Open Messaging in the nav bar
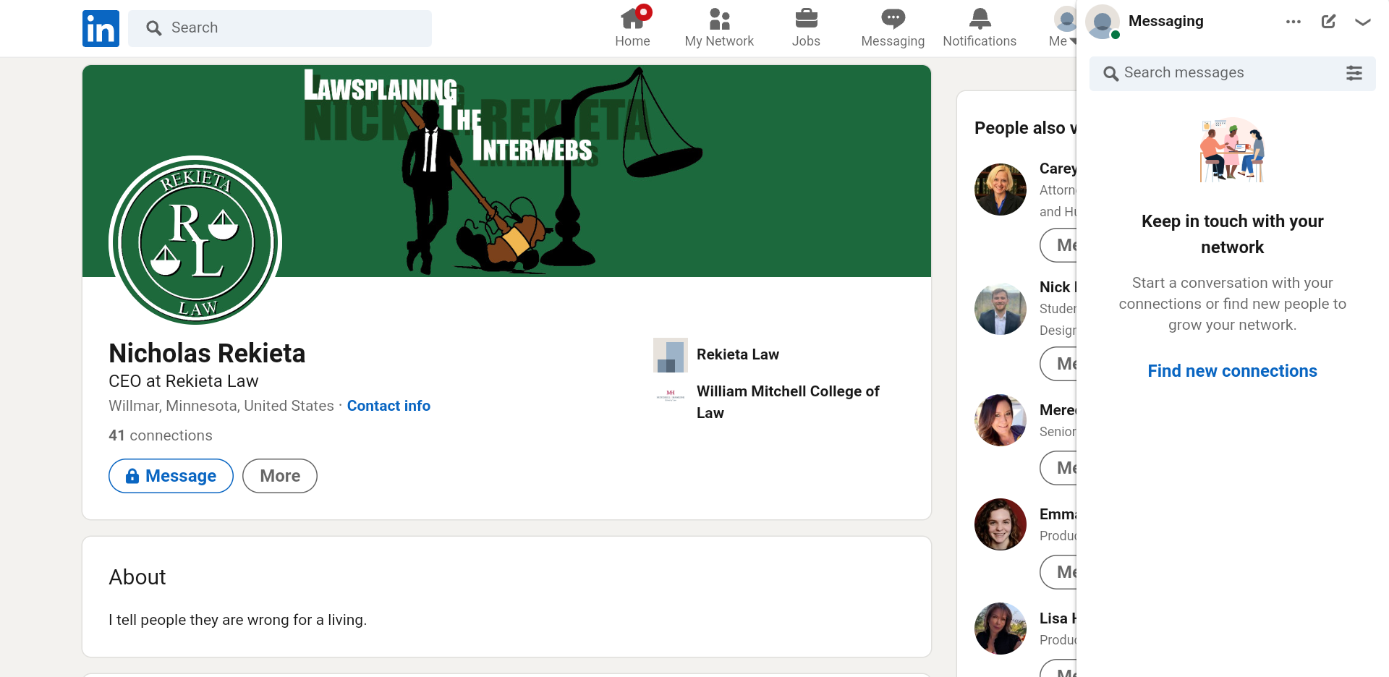 click(893, 28)
